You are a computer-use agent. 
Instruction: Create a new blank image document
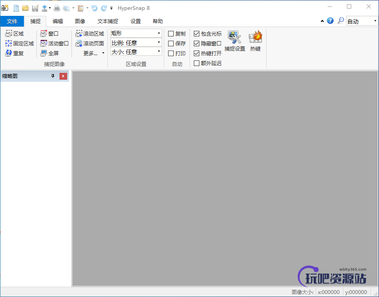coord(16,8)
